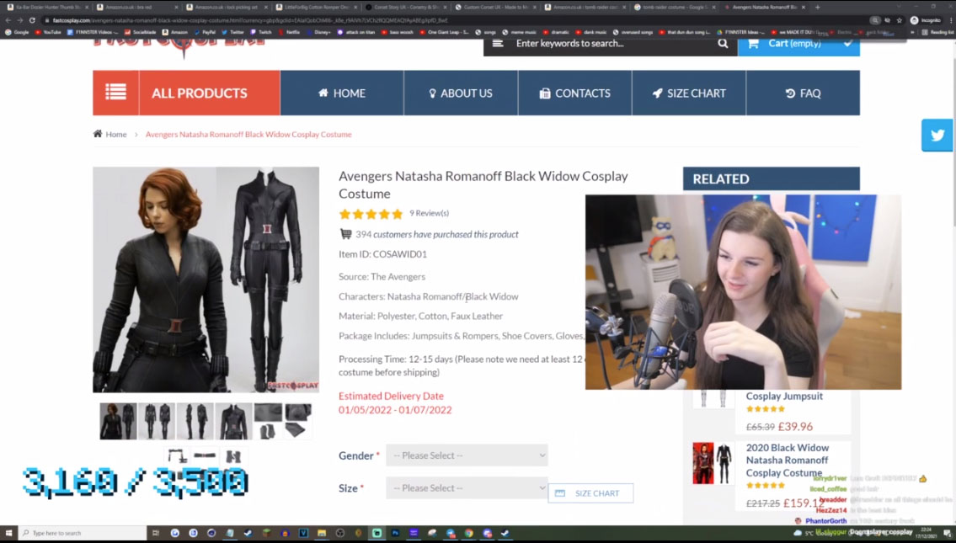Open the hamburger menu beside the search field
This screenshot has height=543, width=956.
pyautogui.click(x=498, y=43)
